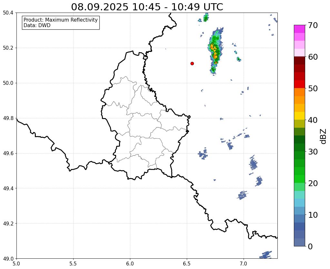
Task: Click the 'dBZ' colorbar label
Action: pos(324,136)
